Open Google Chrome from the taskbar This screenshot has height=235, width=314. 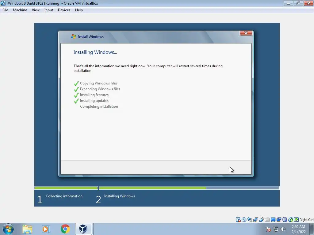[65, 229]
